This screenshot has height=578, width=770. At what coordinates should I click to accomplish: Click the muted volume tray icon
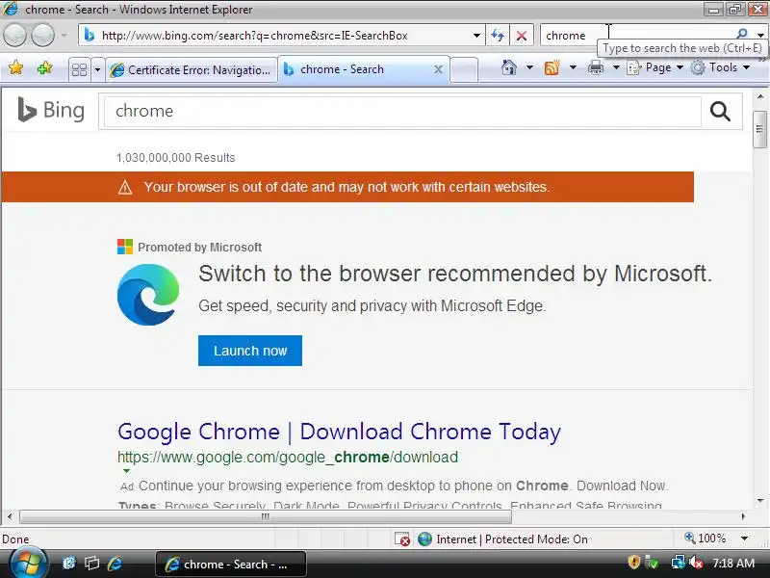coord(696,562)
